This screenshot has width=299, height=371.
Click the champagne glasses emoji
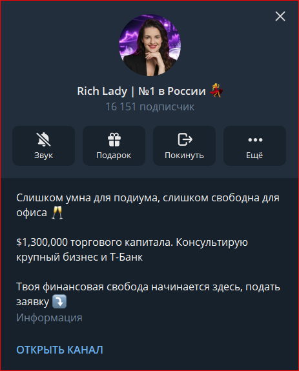pos(57,212)
